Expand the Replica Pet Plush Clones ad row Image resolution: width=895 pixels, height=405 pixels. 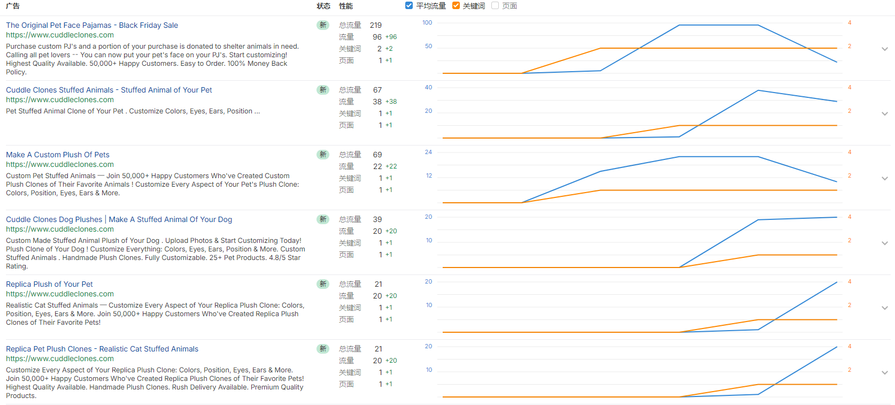coord(885,372)
